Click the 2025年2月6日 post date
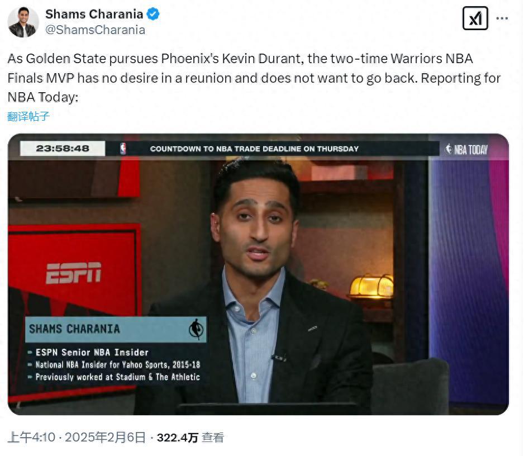This screenshot has width=524, height=456. pyautogui.click(x=105, y=437)
